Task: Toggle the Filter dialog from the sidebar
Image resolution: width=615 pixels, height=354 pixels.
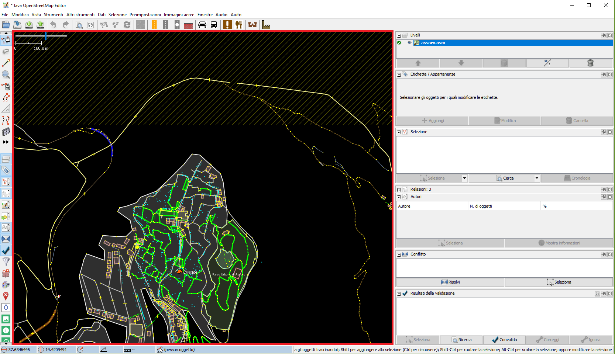Action: [x=6, y=262]
